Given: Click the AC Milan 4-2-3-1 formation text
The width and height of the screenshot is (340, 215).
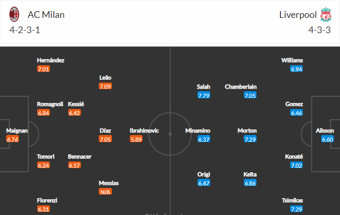Looking at the screenshot, I should point(25,30).
